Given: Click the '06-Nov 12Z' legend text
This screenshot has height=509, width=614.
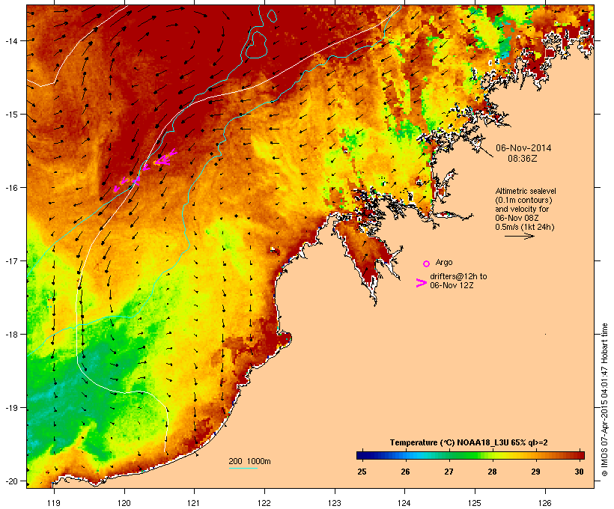Looking at the screenshot, I should [452, 285].
